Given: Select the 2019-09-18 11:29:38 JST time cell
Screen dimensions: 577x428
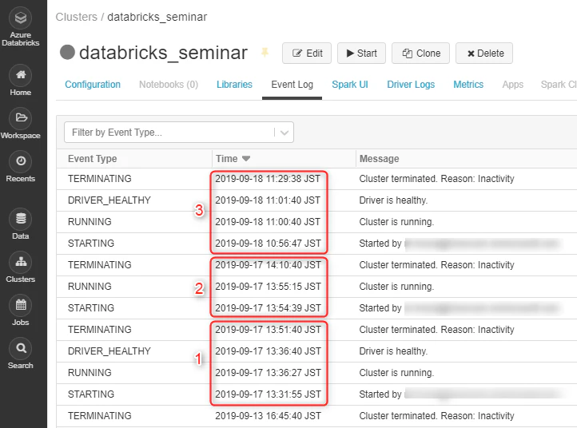Looking at the screenshot, I should [x=268, y=179].
